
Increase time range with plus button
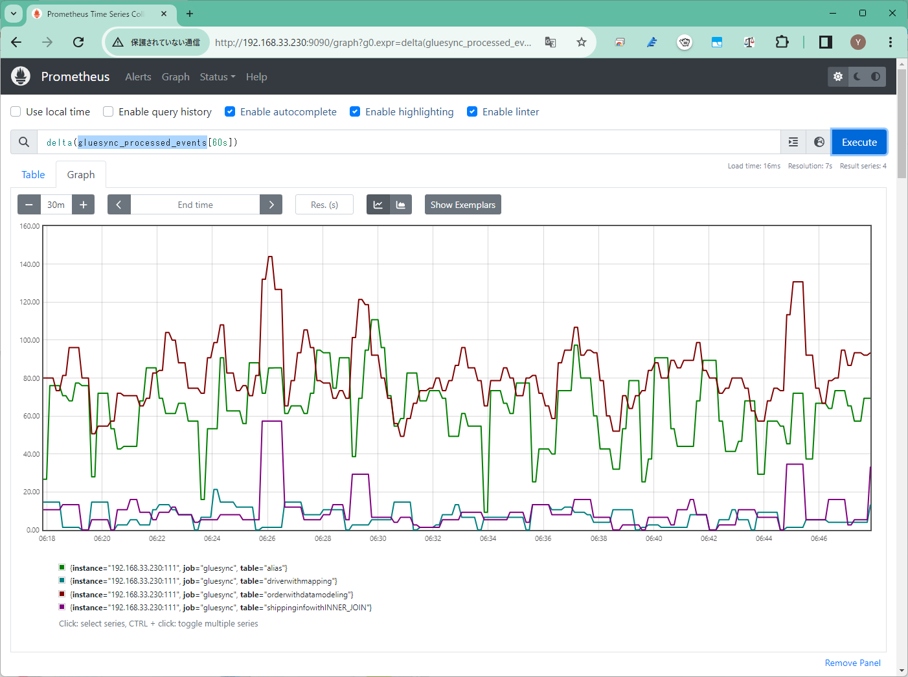click(84, 205)
